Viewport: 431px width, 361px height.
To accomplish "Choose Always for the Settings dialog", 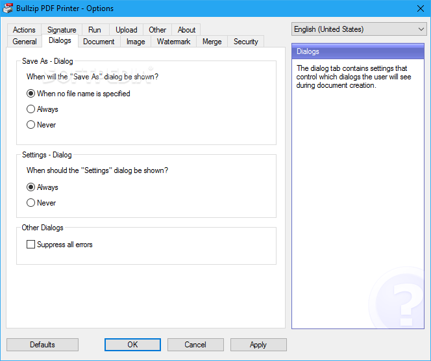I will [42, 187].
